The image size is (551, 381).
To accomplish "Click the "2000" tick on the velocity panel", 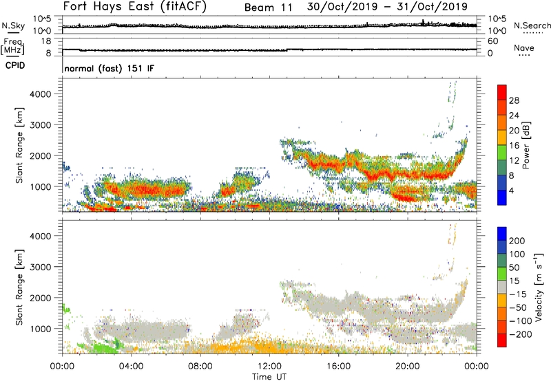I will pos(41,298).
